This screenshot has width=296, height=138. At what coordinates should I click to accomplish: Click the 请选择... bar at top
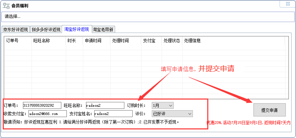tap(147, 16)
